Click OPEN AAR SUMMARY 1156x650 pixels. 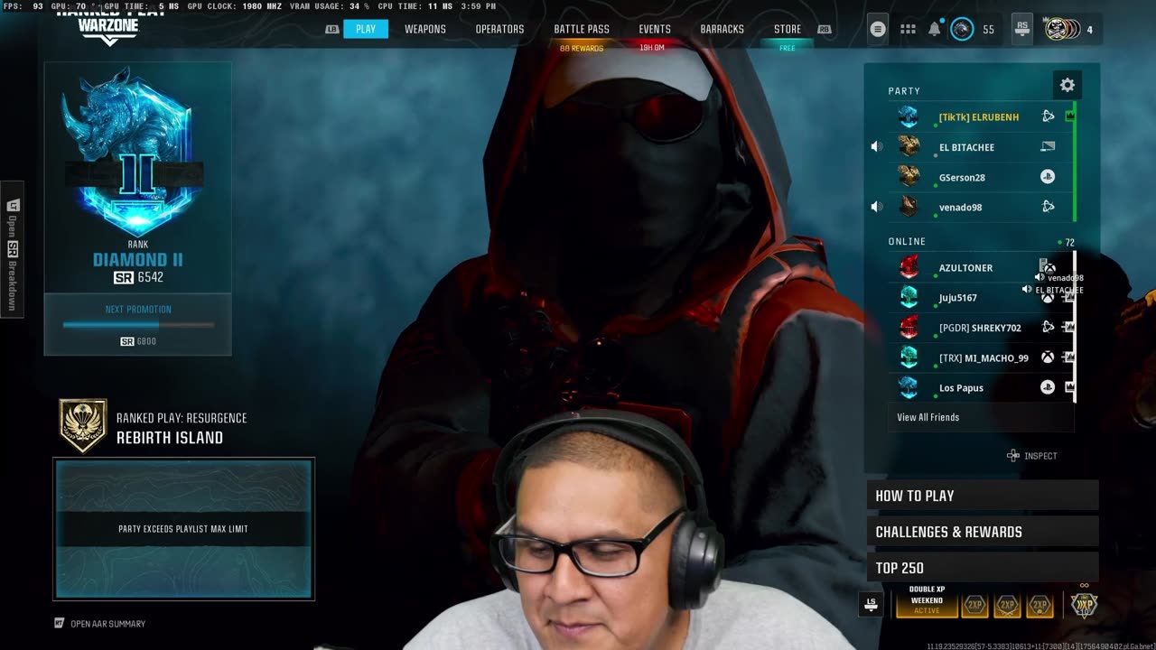click(x=99, y=624)
